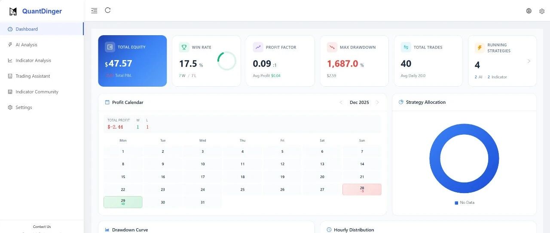Image resolution: width=550 pixels, height=233 pixels.
Task: Select December 28 loss day in the calendar
Action: 362,189
